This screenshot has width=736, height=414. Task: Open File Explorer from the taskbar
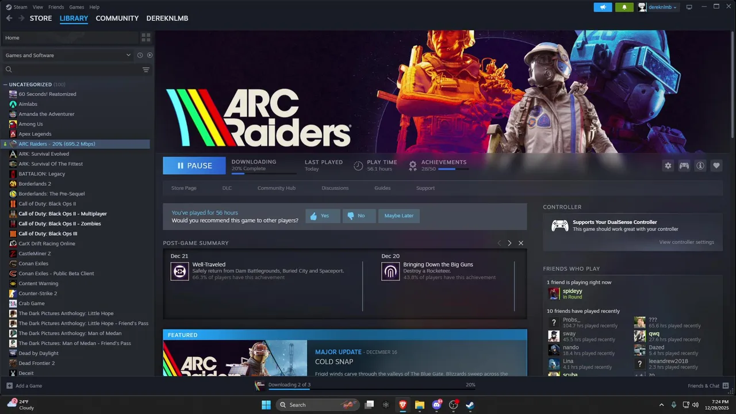[420, 405]
